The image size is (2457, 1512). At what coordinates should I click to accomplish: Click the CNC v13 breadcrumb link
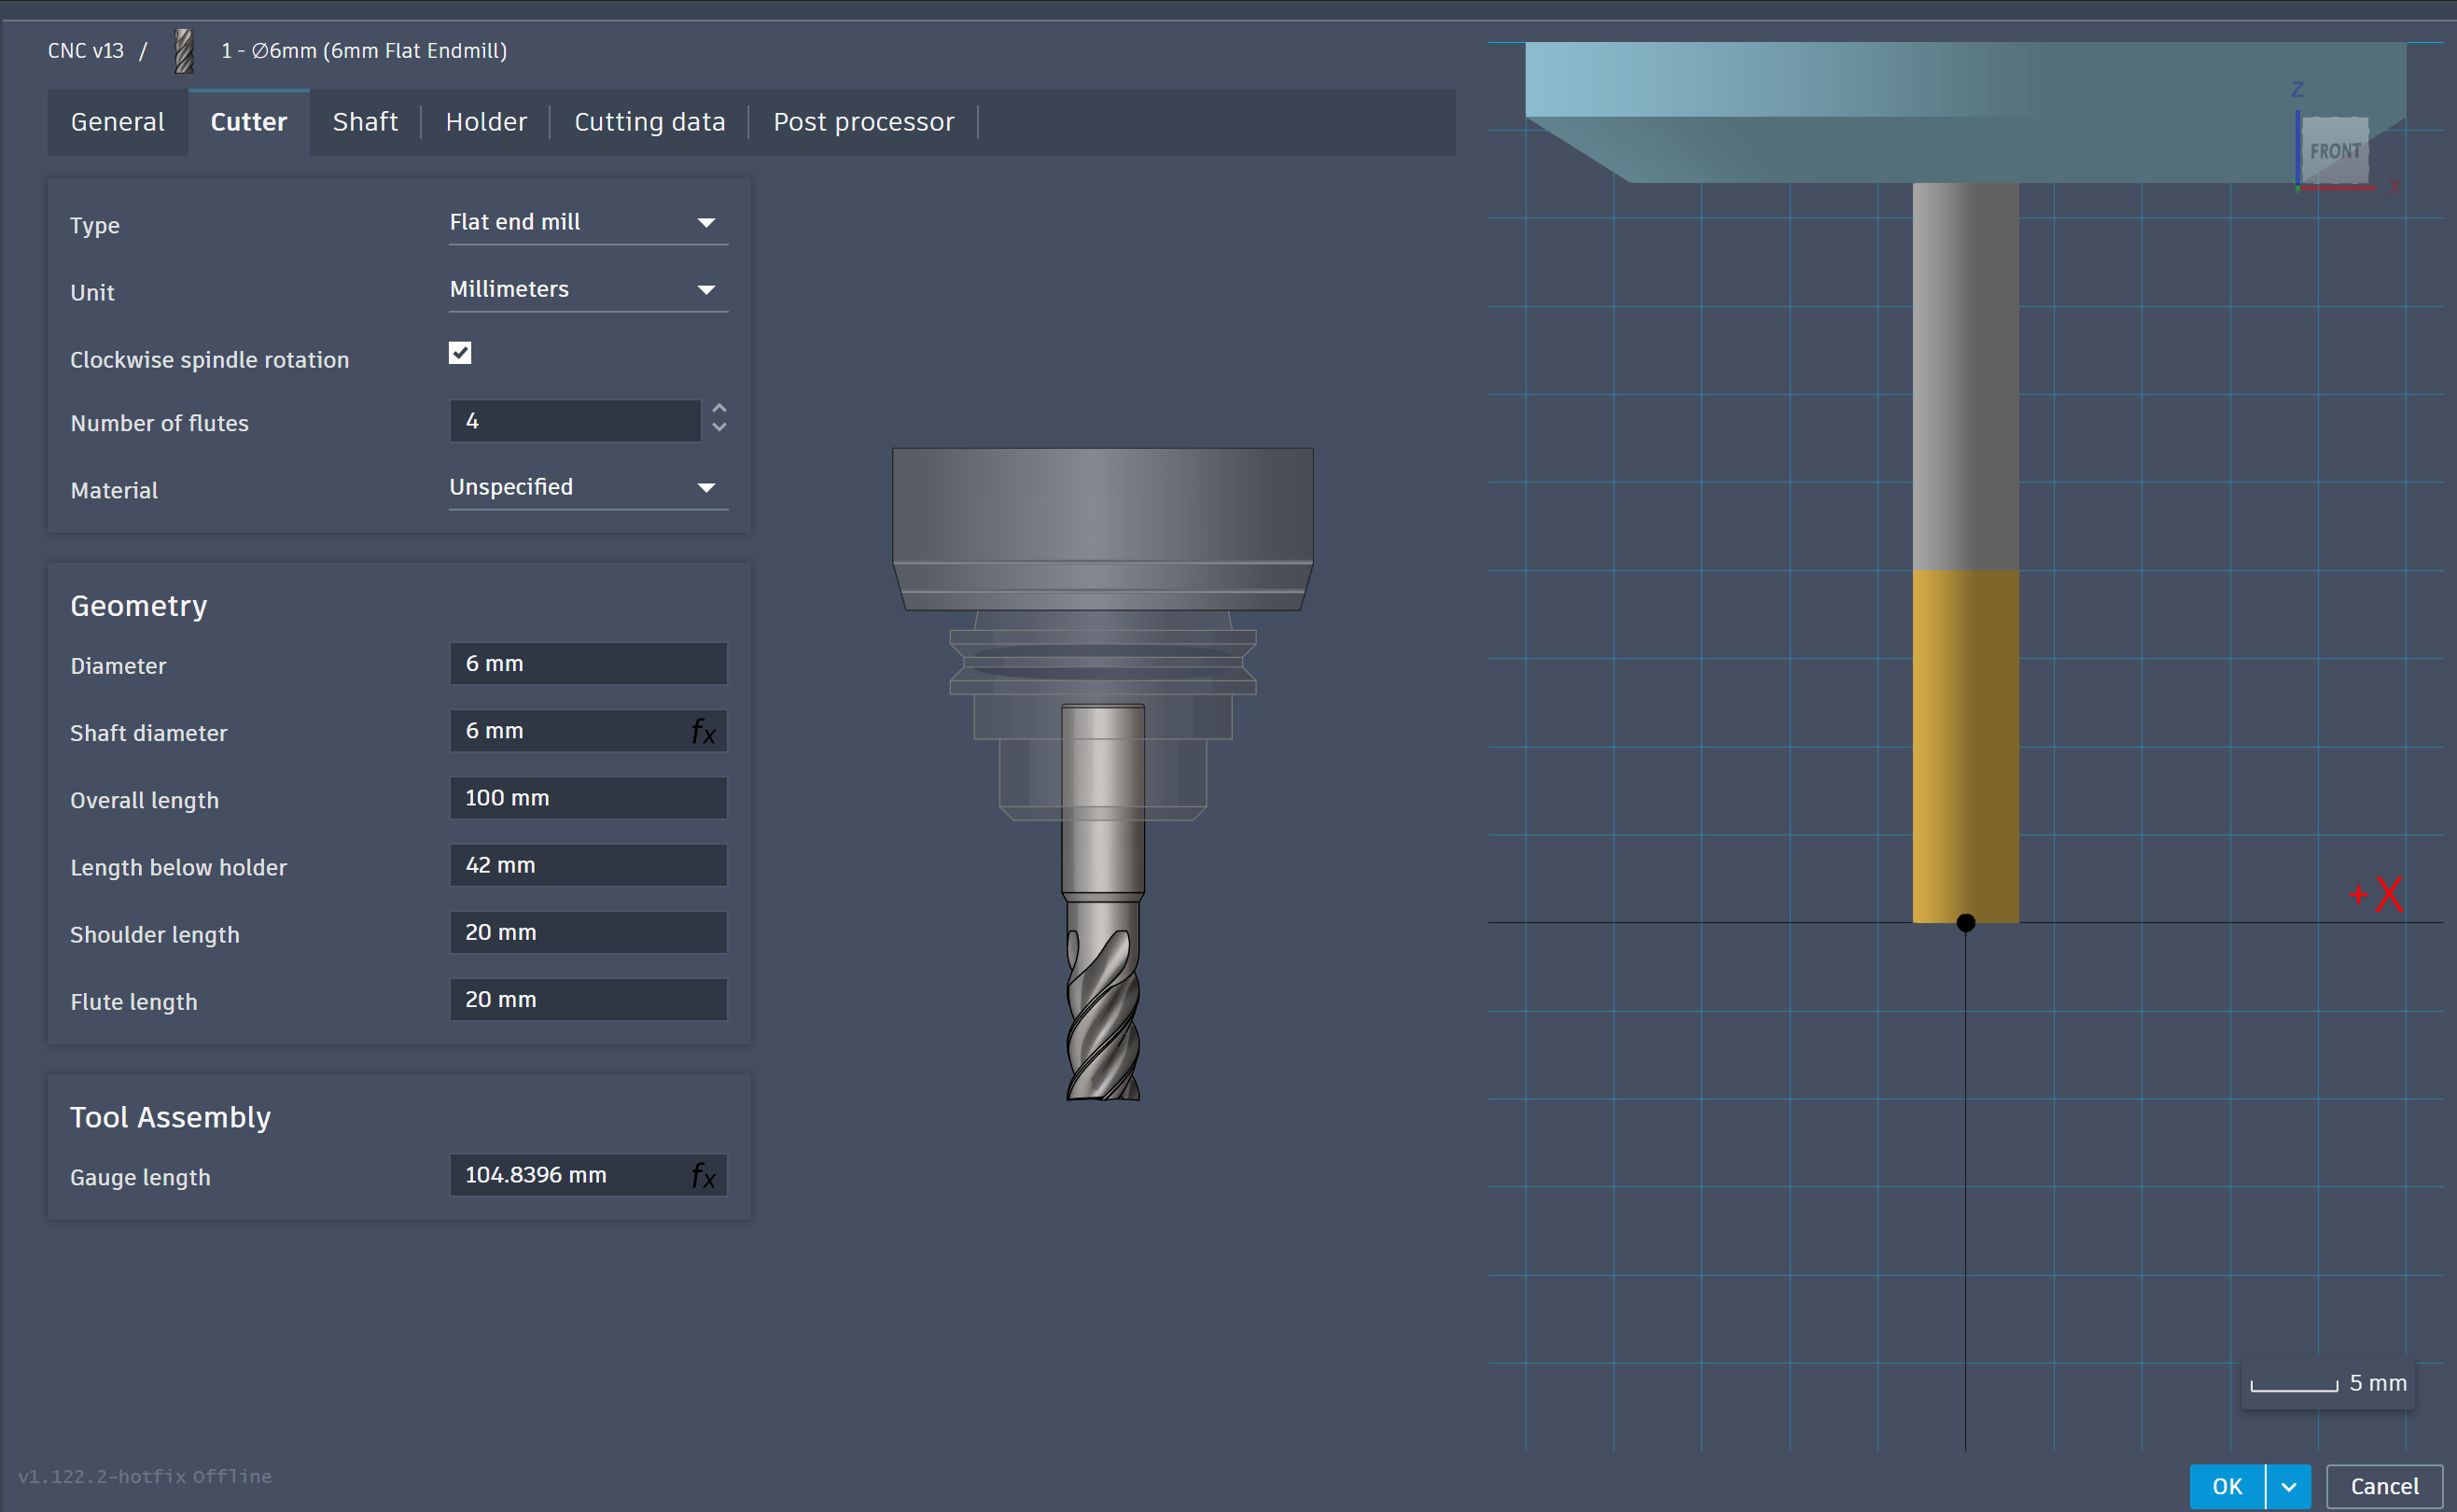coord(86,50)
